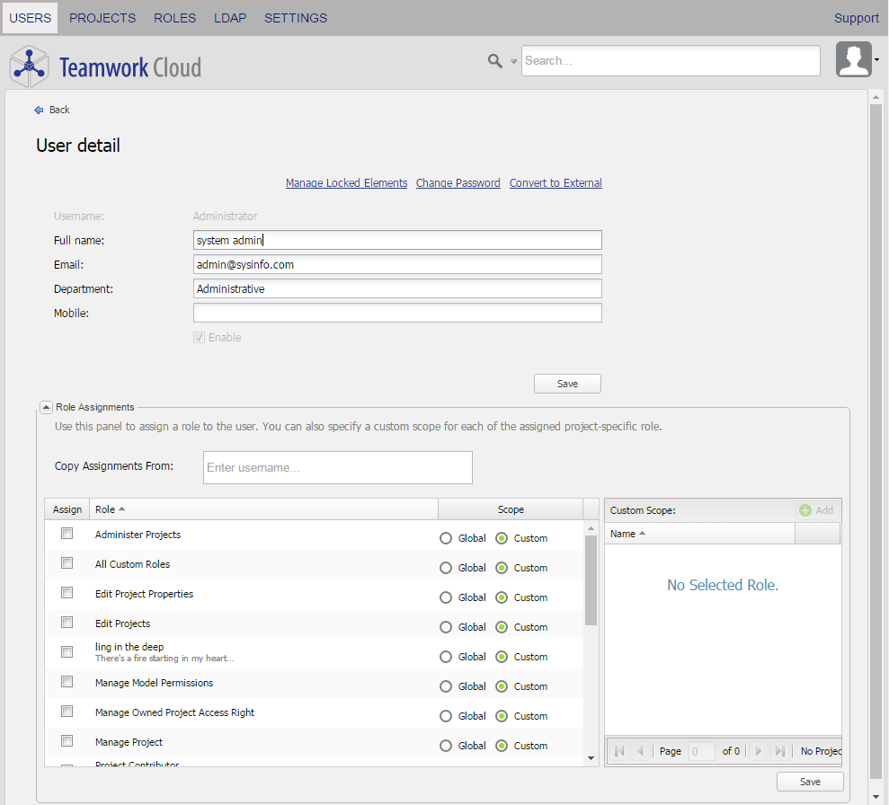Select Global scope for Manage Project
Viewport: 889px width, 805px height.
pyautogui.click(x=446, y=746)
